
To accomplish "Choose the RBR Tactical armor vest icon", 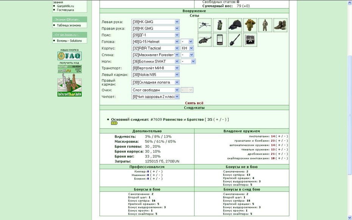I will (250, 25).
